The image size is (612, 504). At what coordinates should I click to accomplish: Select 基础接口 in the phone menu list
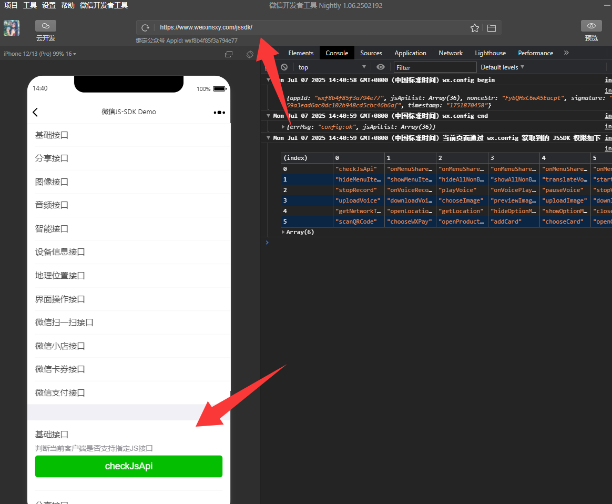129,135
